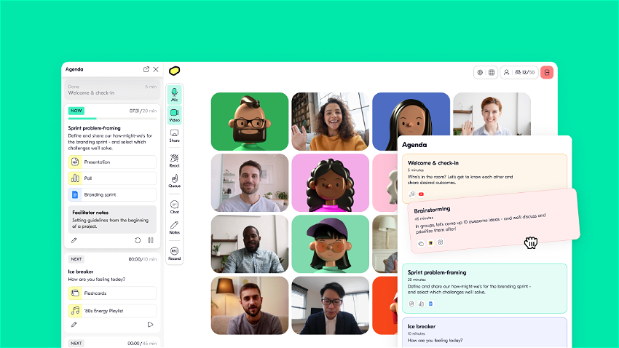The image size is (619, 348).
Task: Open the Share screen tool
Action: (x=174, y=135)
